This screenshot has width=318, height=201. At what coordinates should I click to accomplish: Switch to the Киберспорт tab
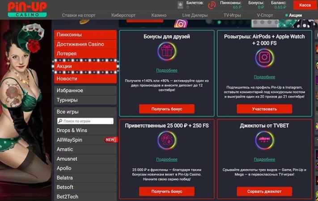(125, 15)
